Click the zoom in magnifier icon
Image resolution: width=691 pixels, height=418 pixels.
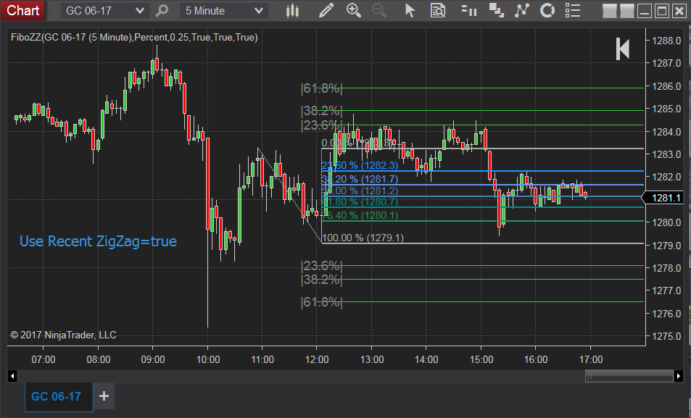353,11
